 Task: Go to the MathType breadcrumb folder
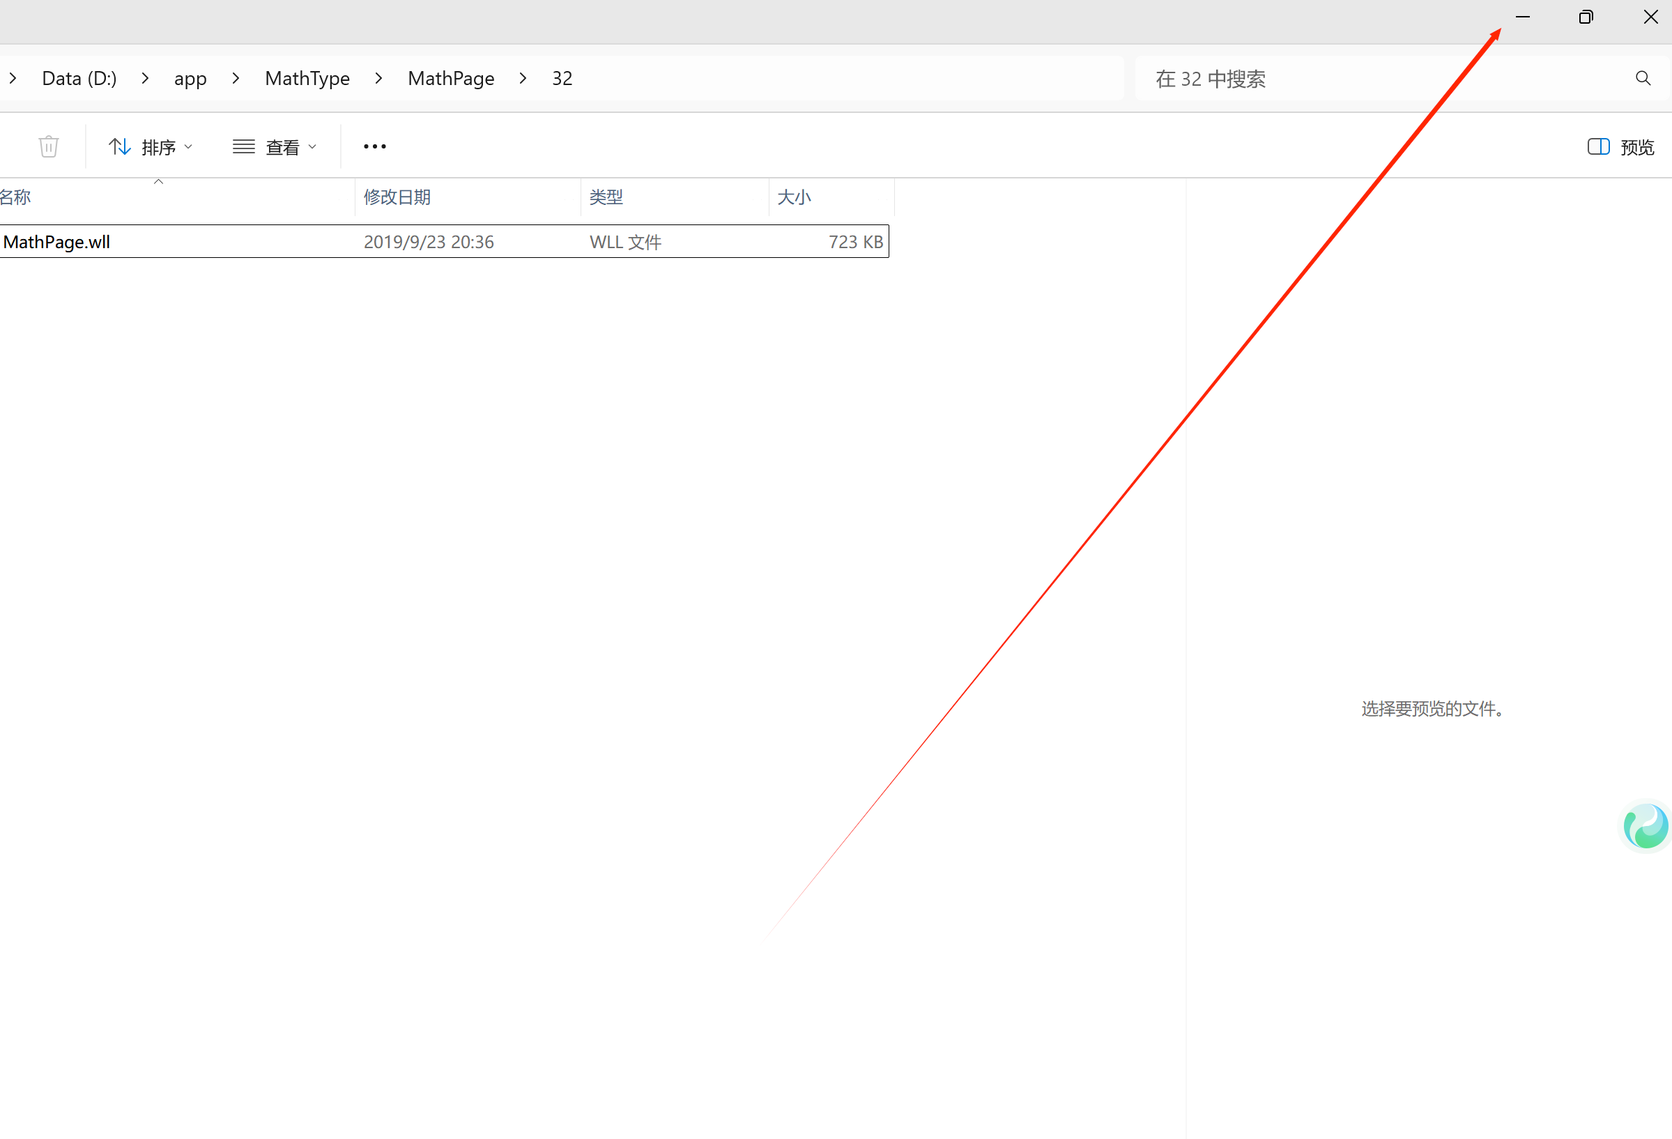click(x=307, y=79)
